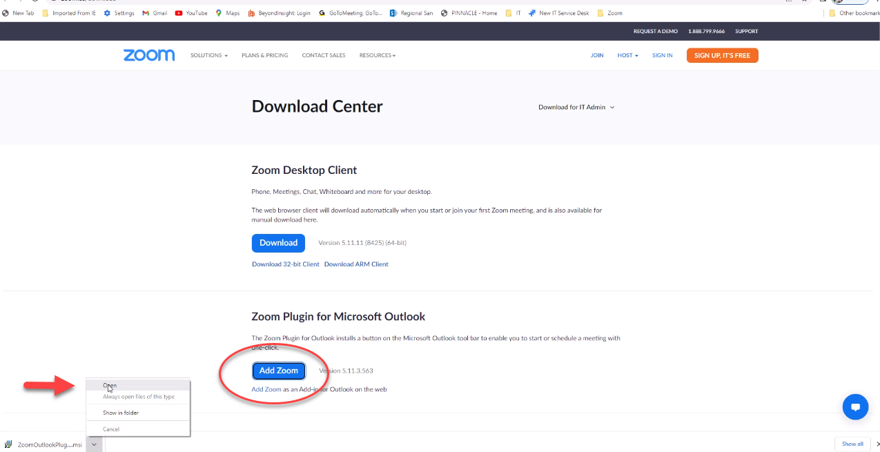This screenshot has width=880, height=452.
Task: Open the Download for IT Admin dropdown
Action: click(576, 107)
